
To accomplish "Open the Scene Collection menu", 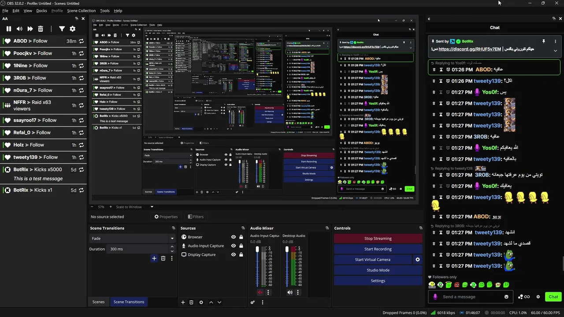I will tap(81, 11).
